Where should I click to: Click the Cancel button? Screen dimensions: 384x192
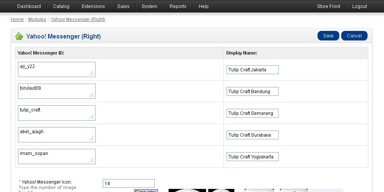354,36
